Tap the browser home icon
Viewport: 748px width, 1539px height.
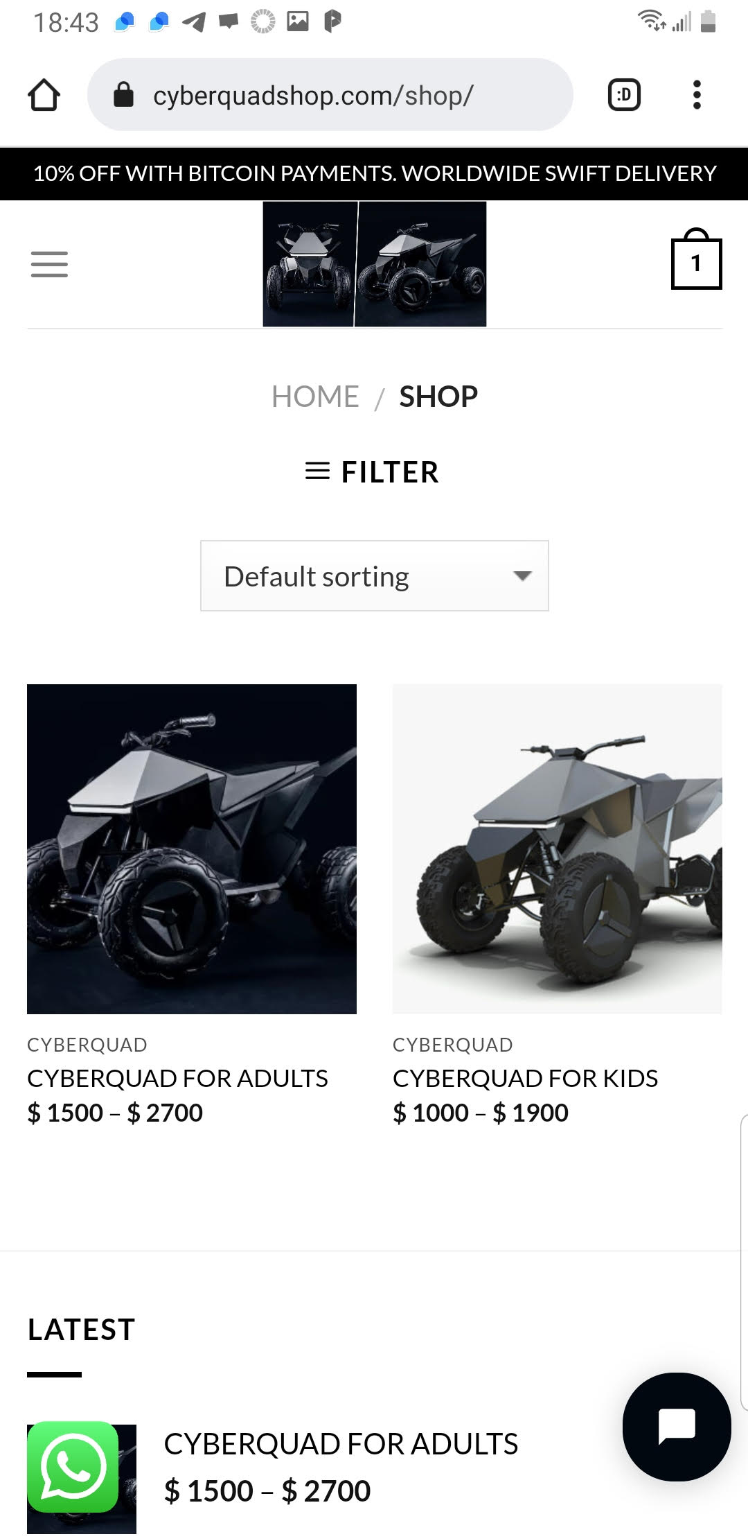44,95
